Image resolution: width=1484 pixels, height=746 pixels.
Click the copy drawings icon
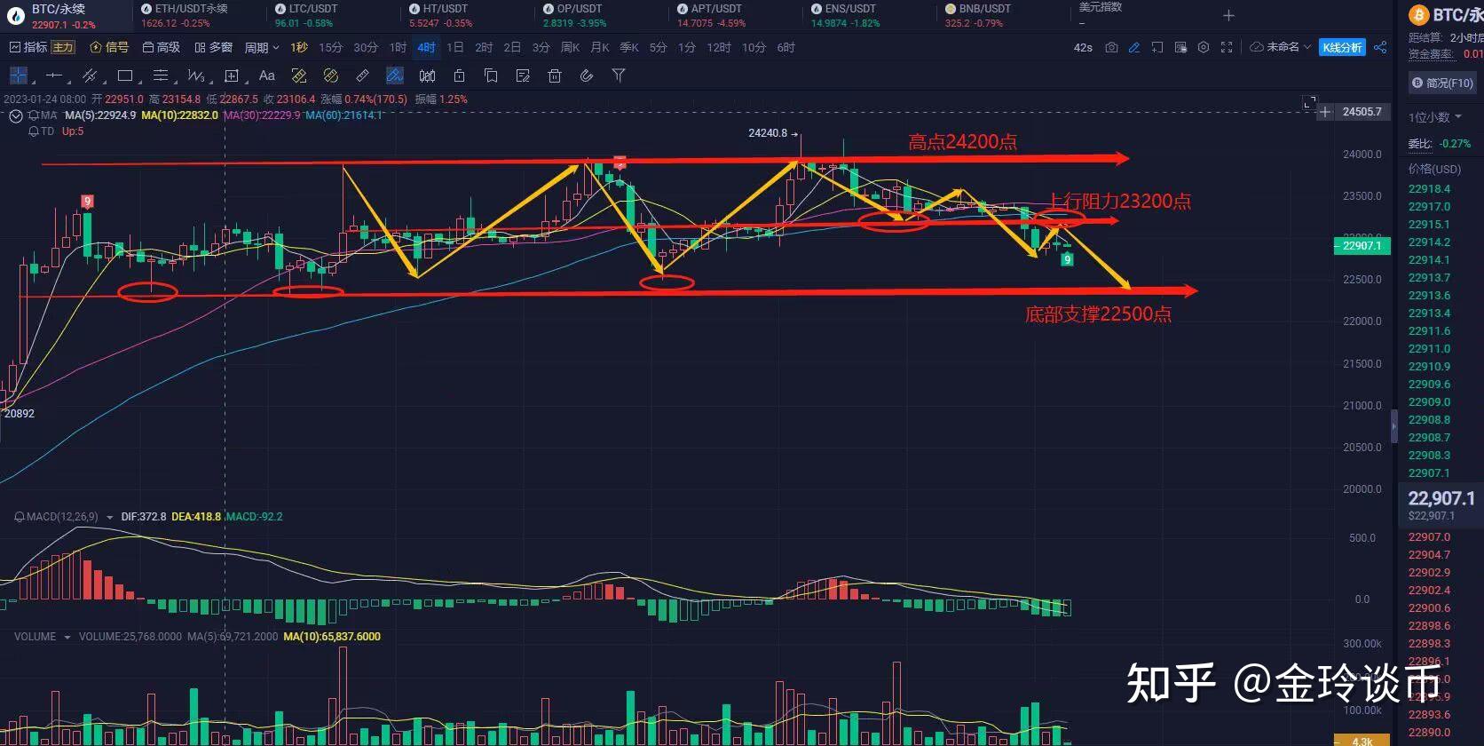click(x=491, y=75)
